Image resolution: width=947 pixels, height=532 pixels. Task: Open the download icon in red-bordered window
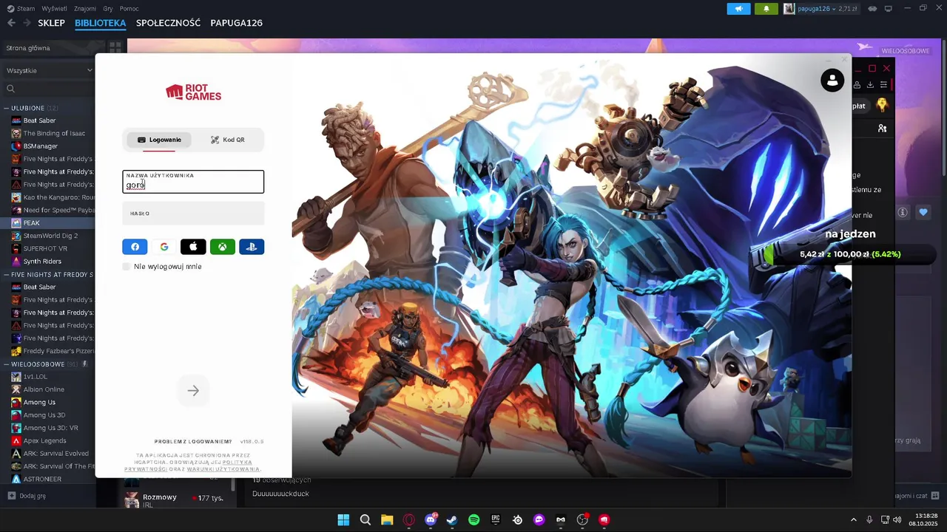[x=870, y=85]
